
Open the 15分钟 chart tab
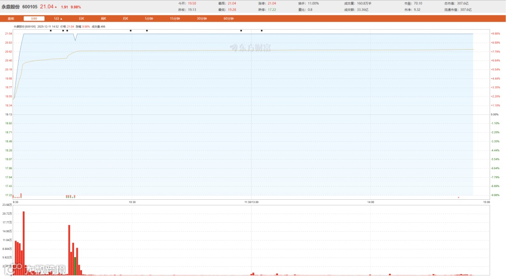[x=175, y=18]
